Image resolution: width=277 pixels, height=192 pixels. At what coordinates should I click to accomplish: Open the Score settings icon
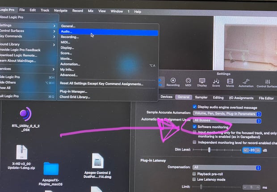coord(216,83)
